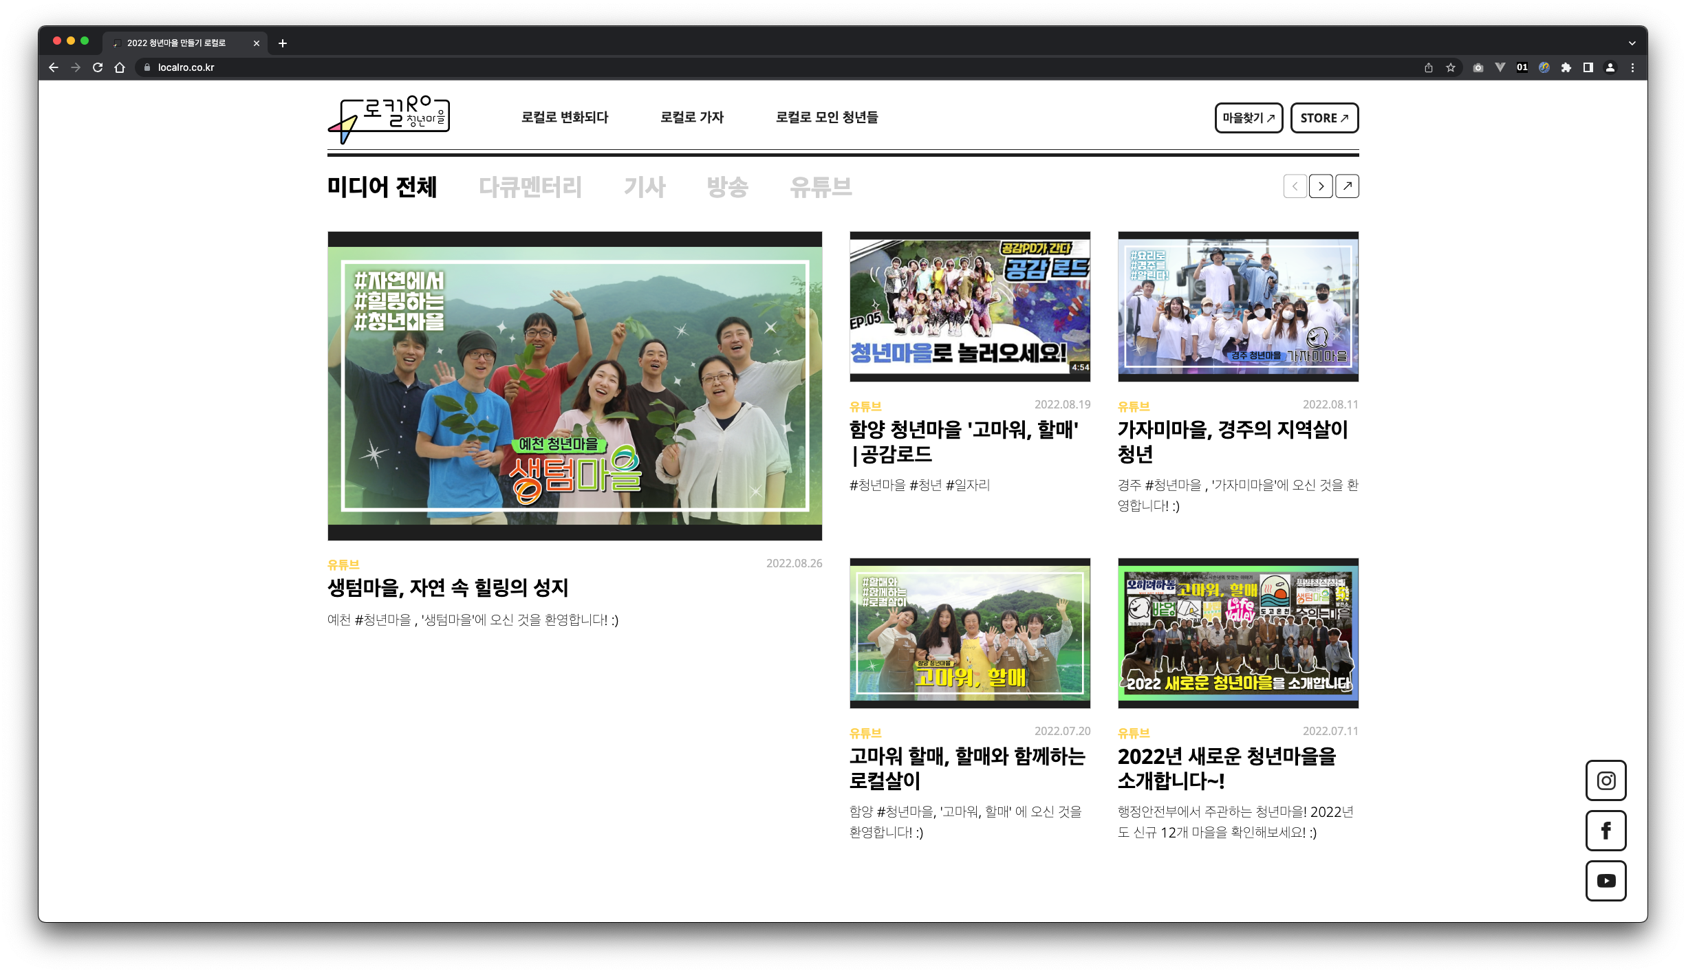
Task: Reload the page in browser
Action: tap(98, 67)
